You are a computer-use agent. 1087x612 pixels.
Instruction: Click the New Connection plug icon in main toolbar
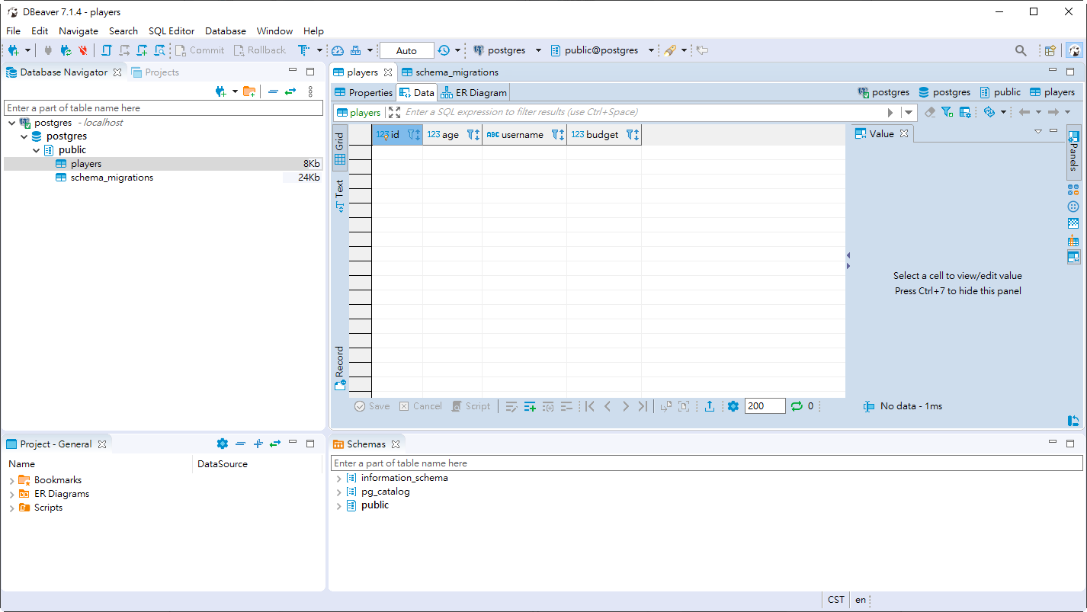[x=14, y=50]
